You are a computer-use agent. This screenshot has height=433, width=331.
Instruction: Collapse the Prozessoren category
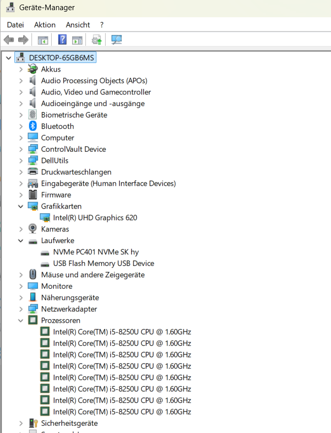tap(21, 320)
